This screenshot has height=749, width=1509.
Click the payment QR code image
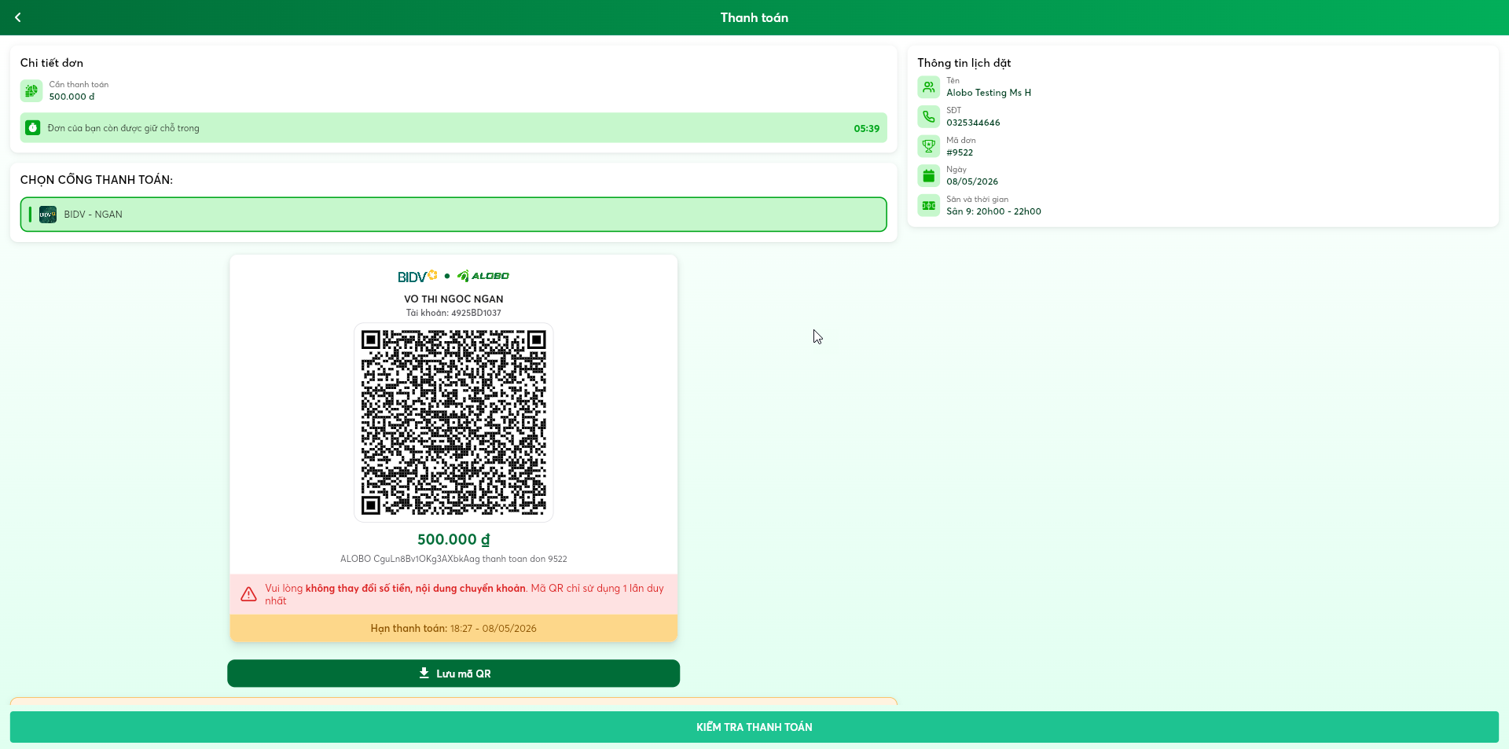coord(453,422)
